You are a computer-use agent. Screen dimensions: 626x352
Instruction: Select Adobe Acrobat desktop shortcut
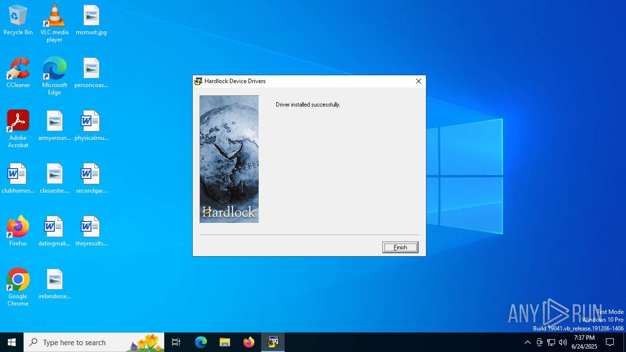[x=18, y=129]
